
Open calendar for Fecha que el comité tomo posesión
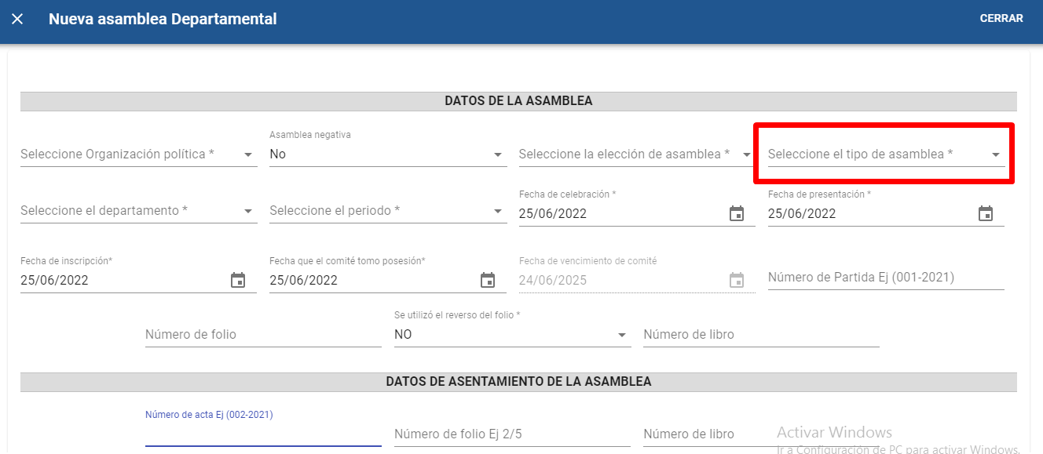(x=487, y=280)
